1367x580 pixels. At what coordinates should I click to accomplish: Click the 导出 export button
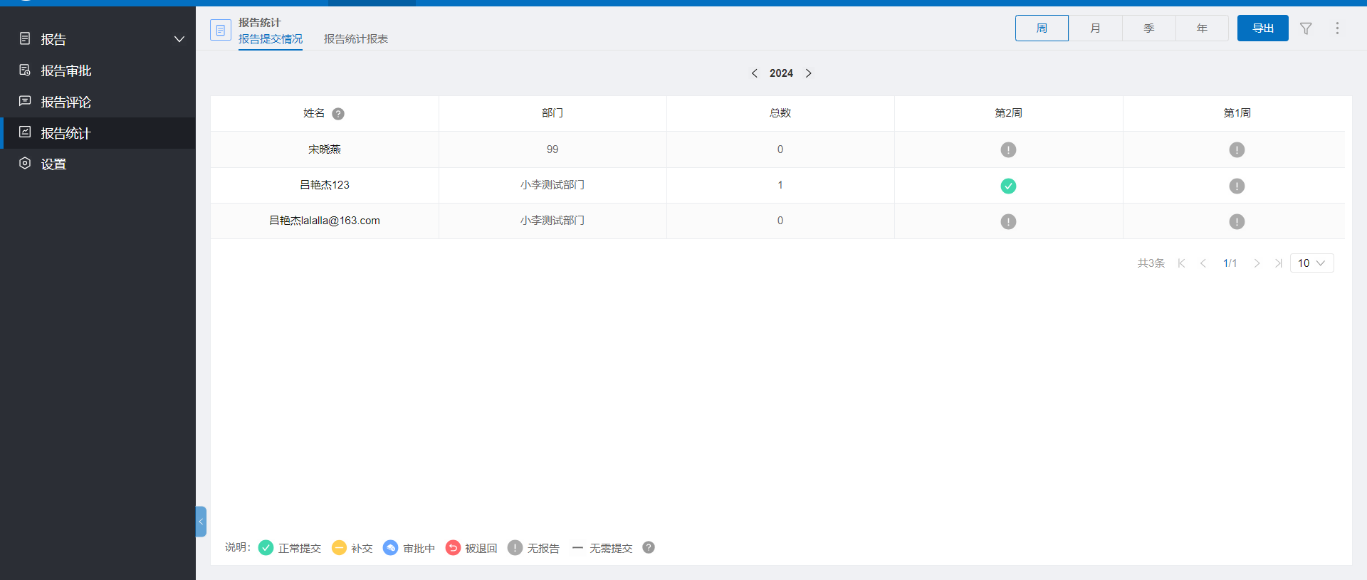point(1263,28)
